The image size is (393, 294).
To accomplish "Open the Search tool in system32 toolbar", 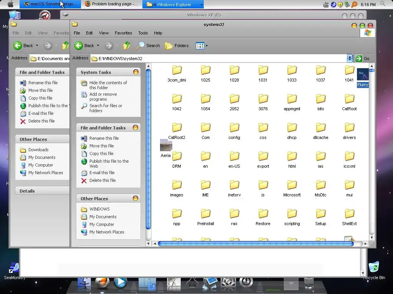I will 148,46.
